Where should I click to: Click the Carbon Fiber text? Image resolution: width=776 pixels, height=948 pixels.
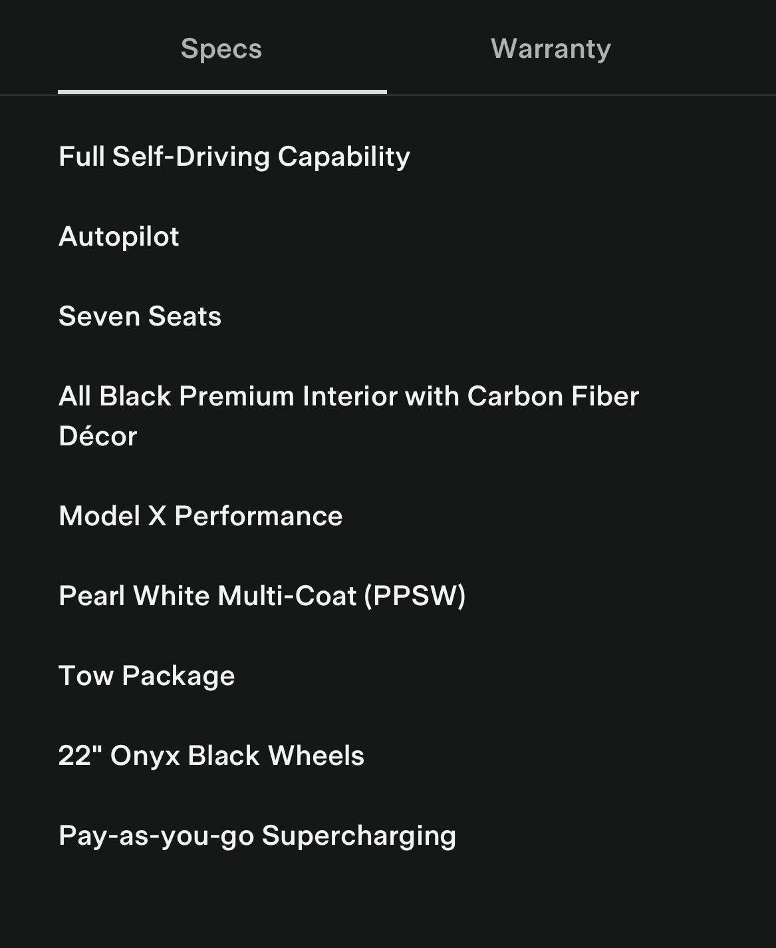pos(553,396)
